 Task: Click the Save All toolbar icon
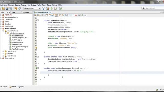pyautogui.click(x=11, y=8)
